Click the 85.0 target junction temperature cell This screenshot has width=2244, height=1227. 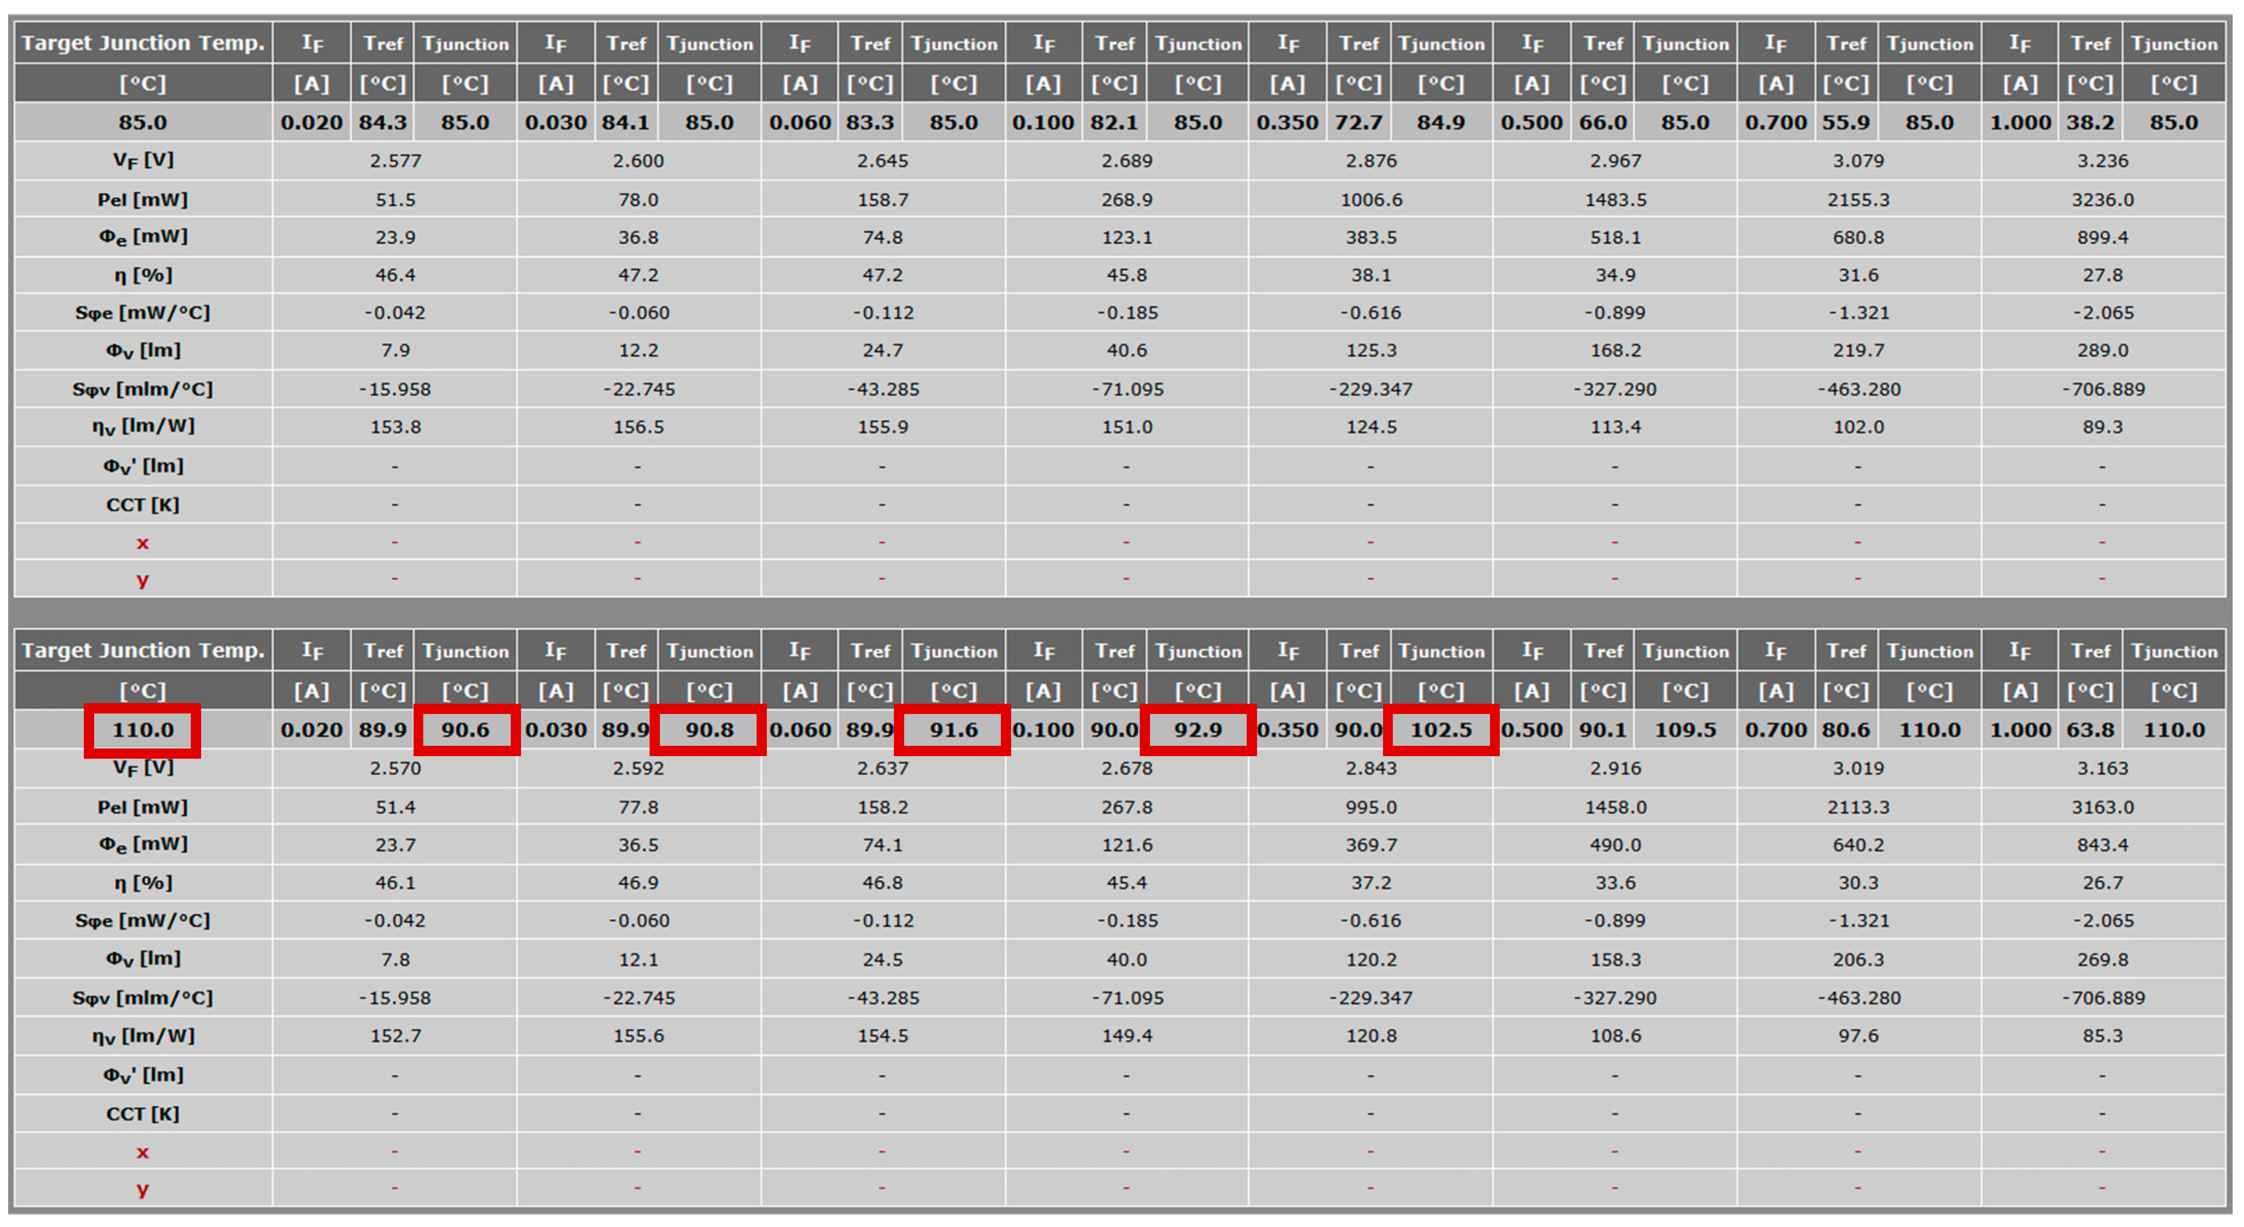[142, 123]
